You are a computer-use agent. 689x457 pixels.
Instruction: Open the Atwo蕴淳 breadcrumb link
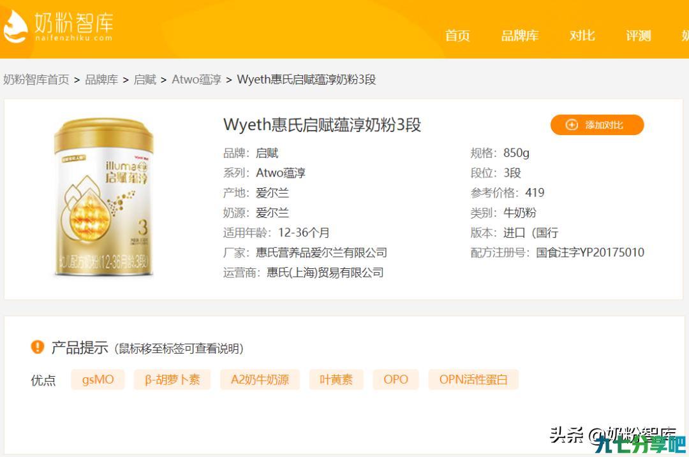(x=196, y=80)
